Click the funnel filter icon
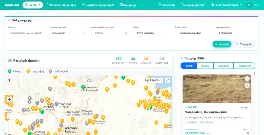264x135 pixels. click(9, 20)
